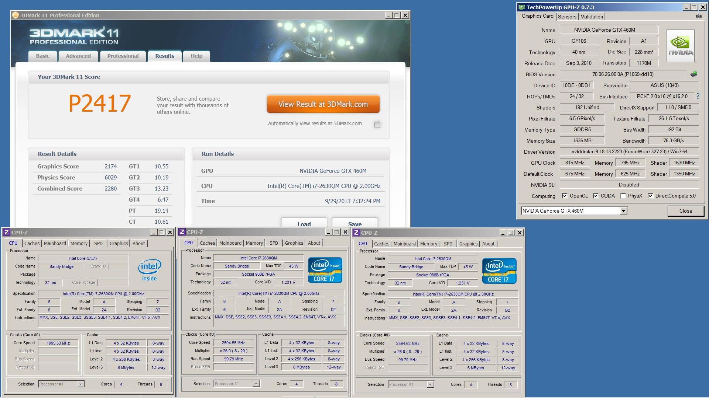
Task: Click View Result at 3DMark.com button
Action: tap(323, 104)
